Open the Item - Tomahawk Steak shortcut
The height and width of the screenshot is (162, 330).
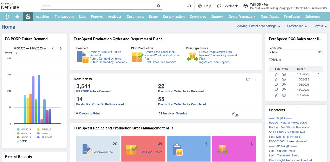(284, 155)
